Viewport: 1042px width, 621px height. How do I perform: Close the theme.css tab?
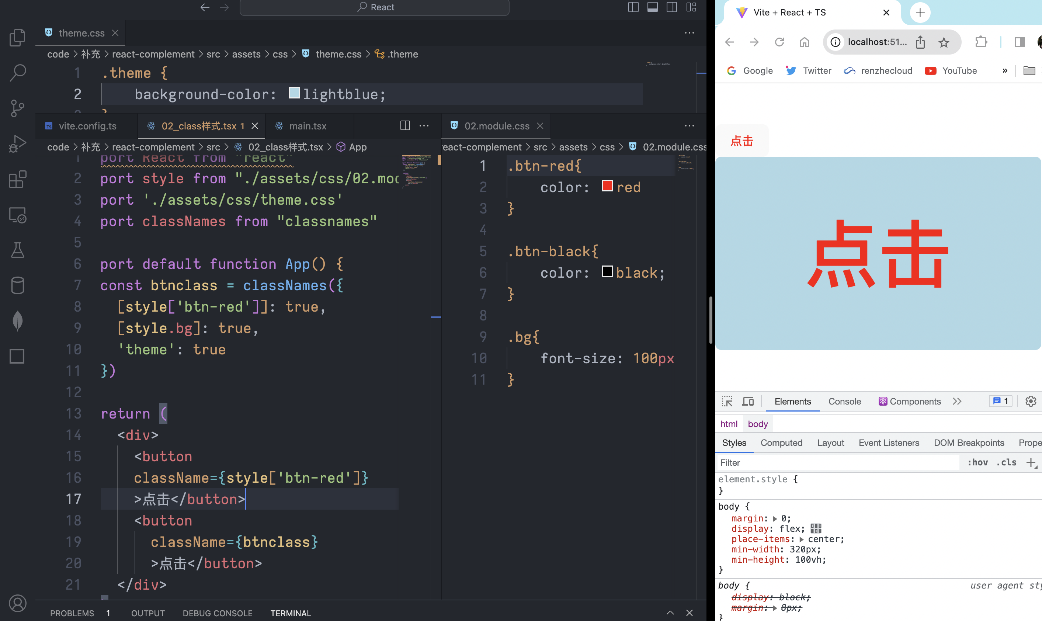coord(115,33)
